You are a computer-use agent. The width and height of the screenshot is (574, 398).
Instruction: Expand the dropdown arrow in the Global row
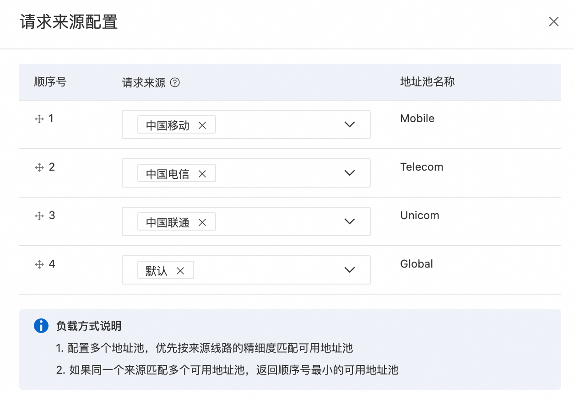tap(350, 270)
